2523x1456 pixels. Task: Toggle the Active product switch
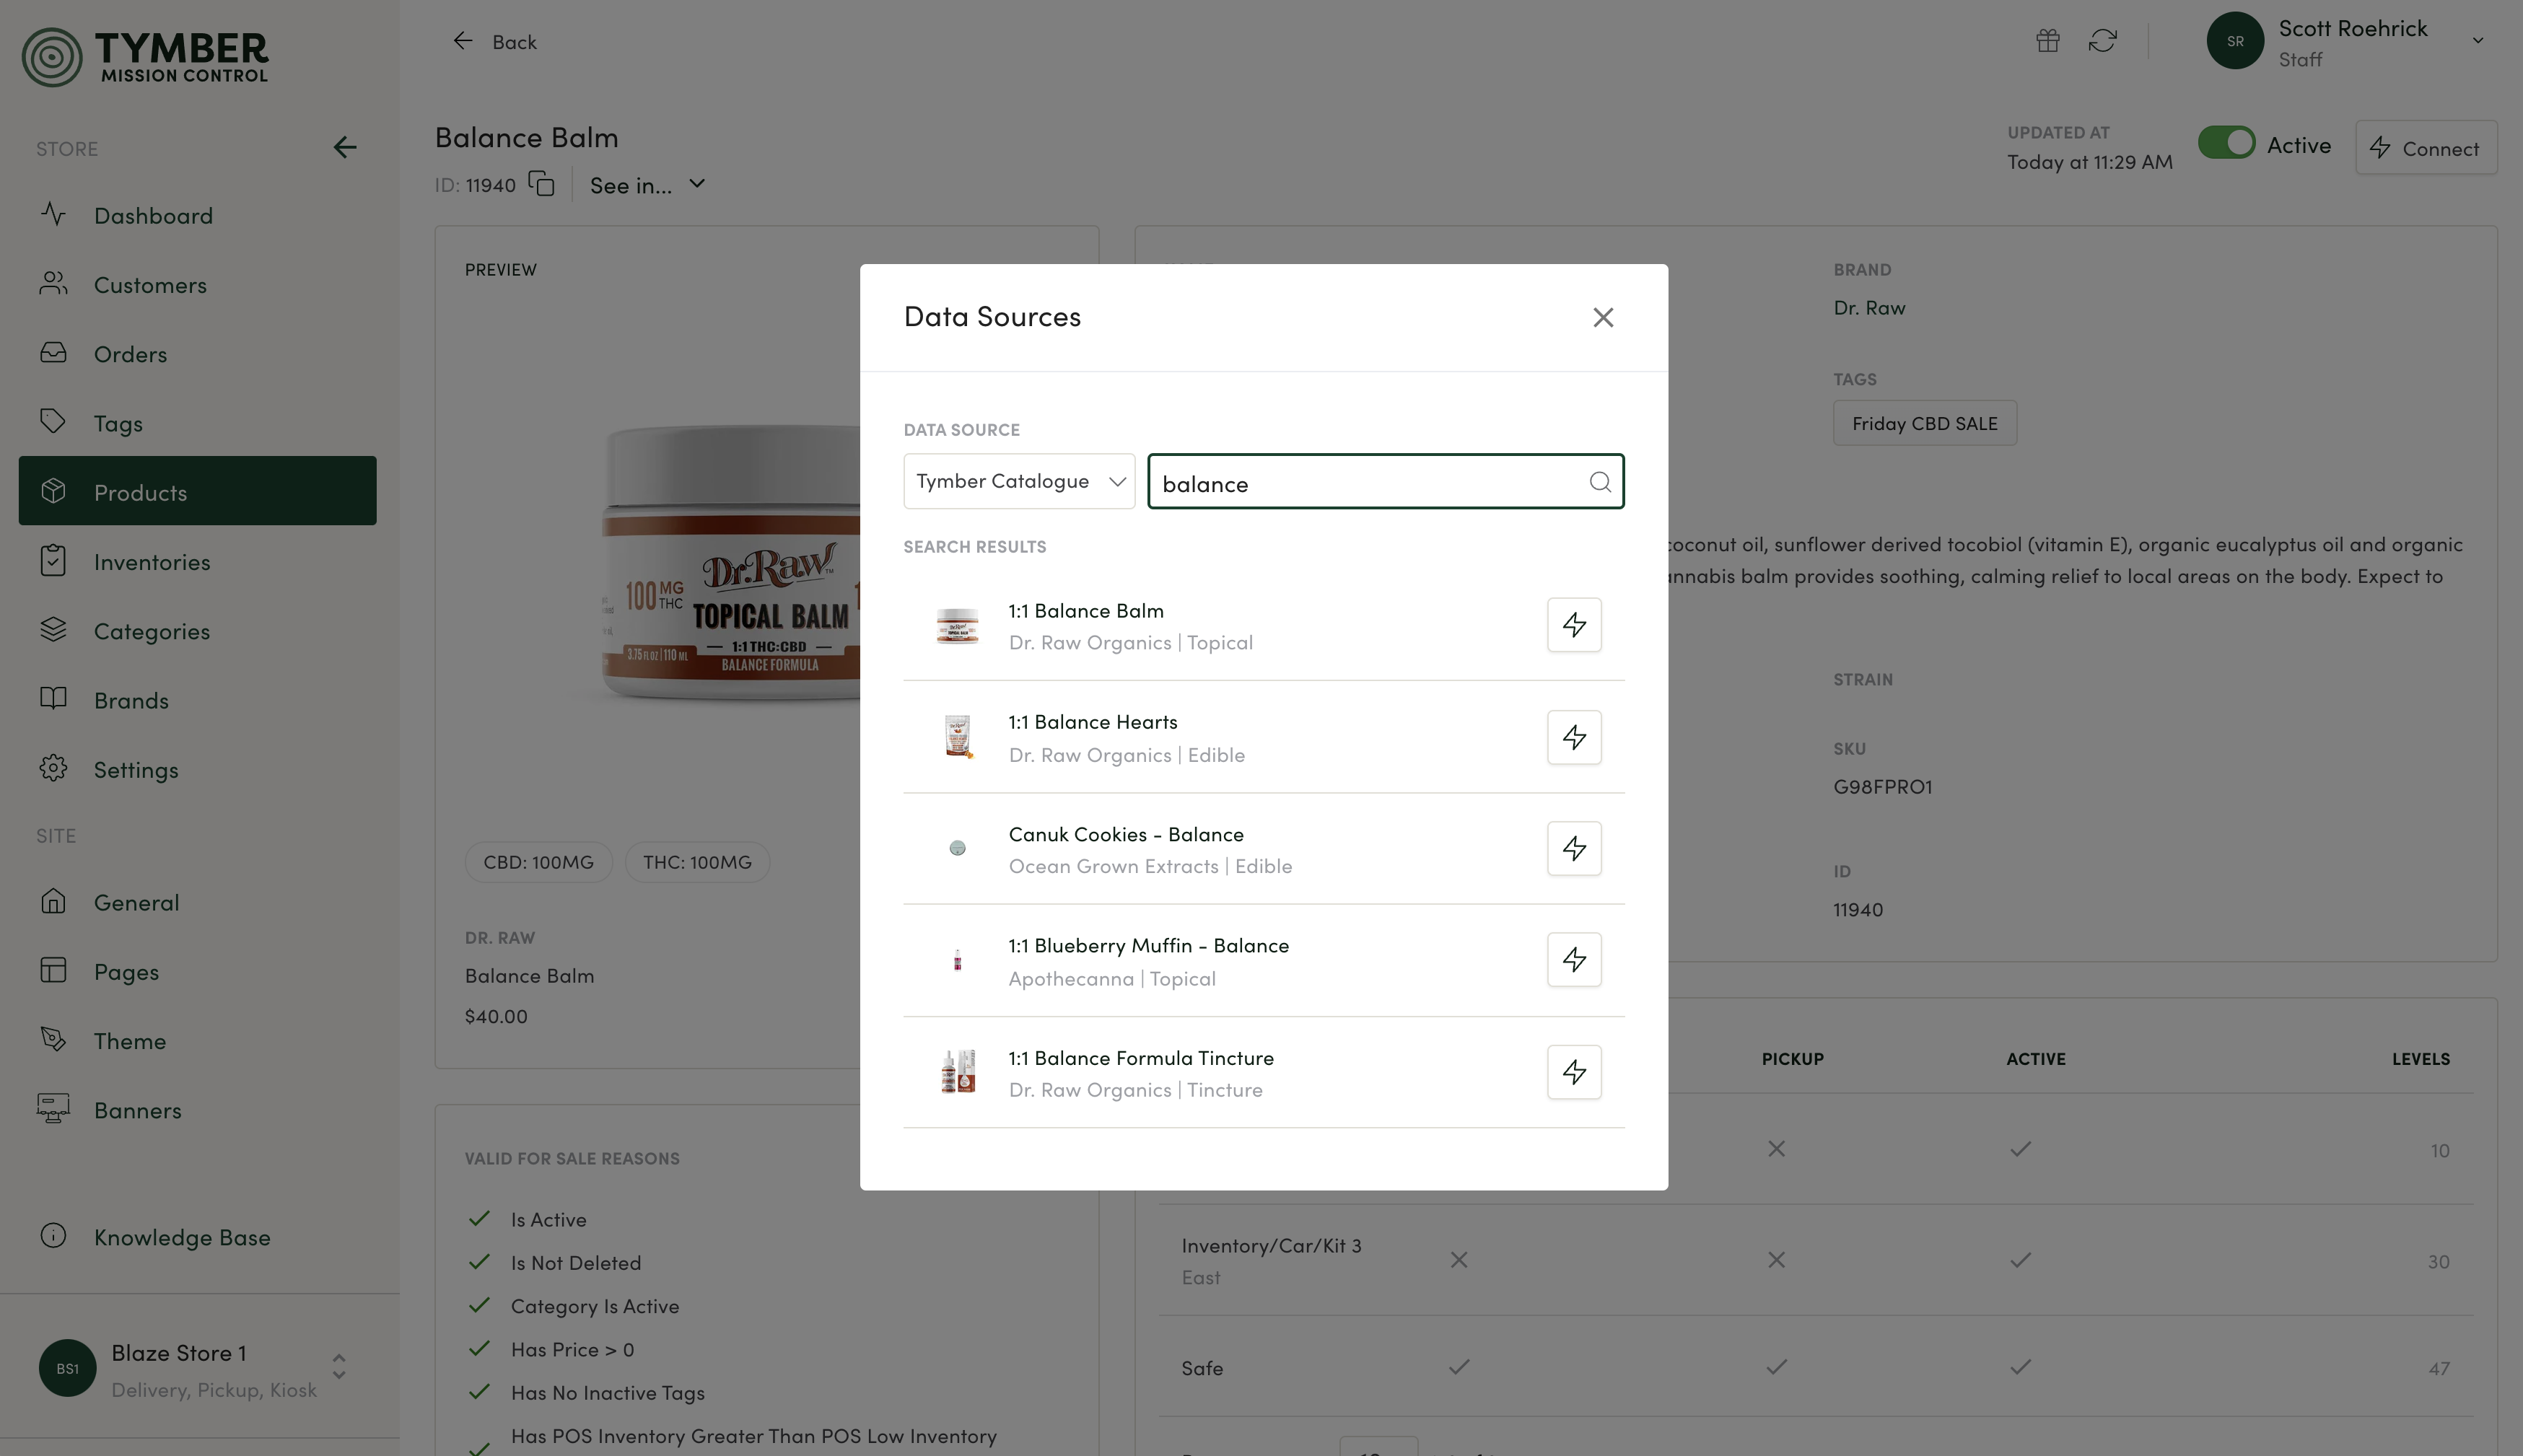(2226, 143)
